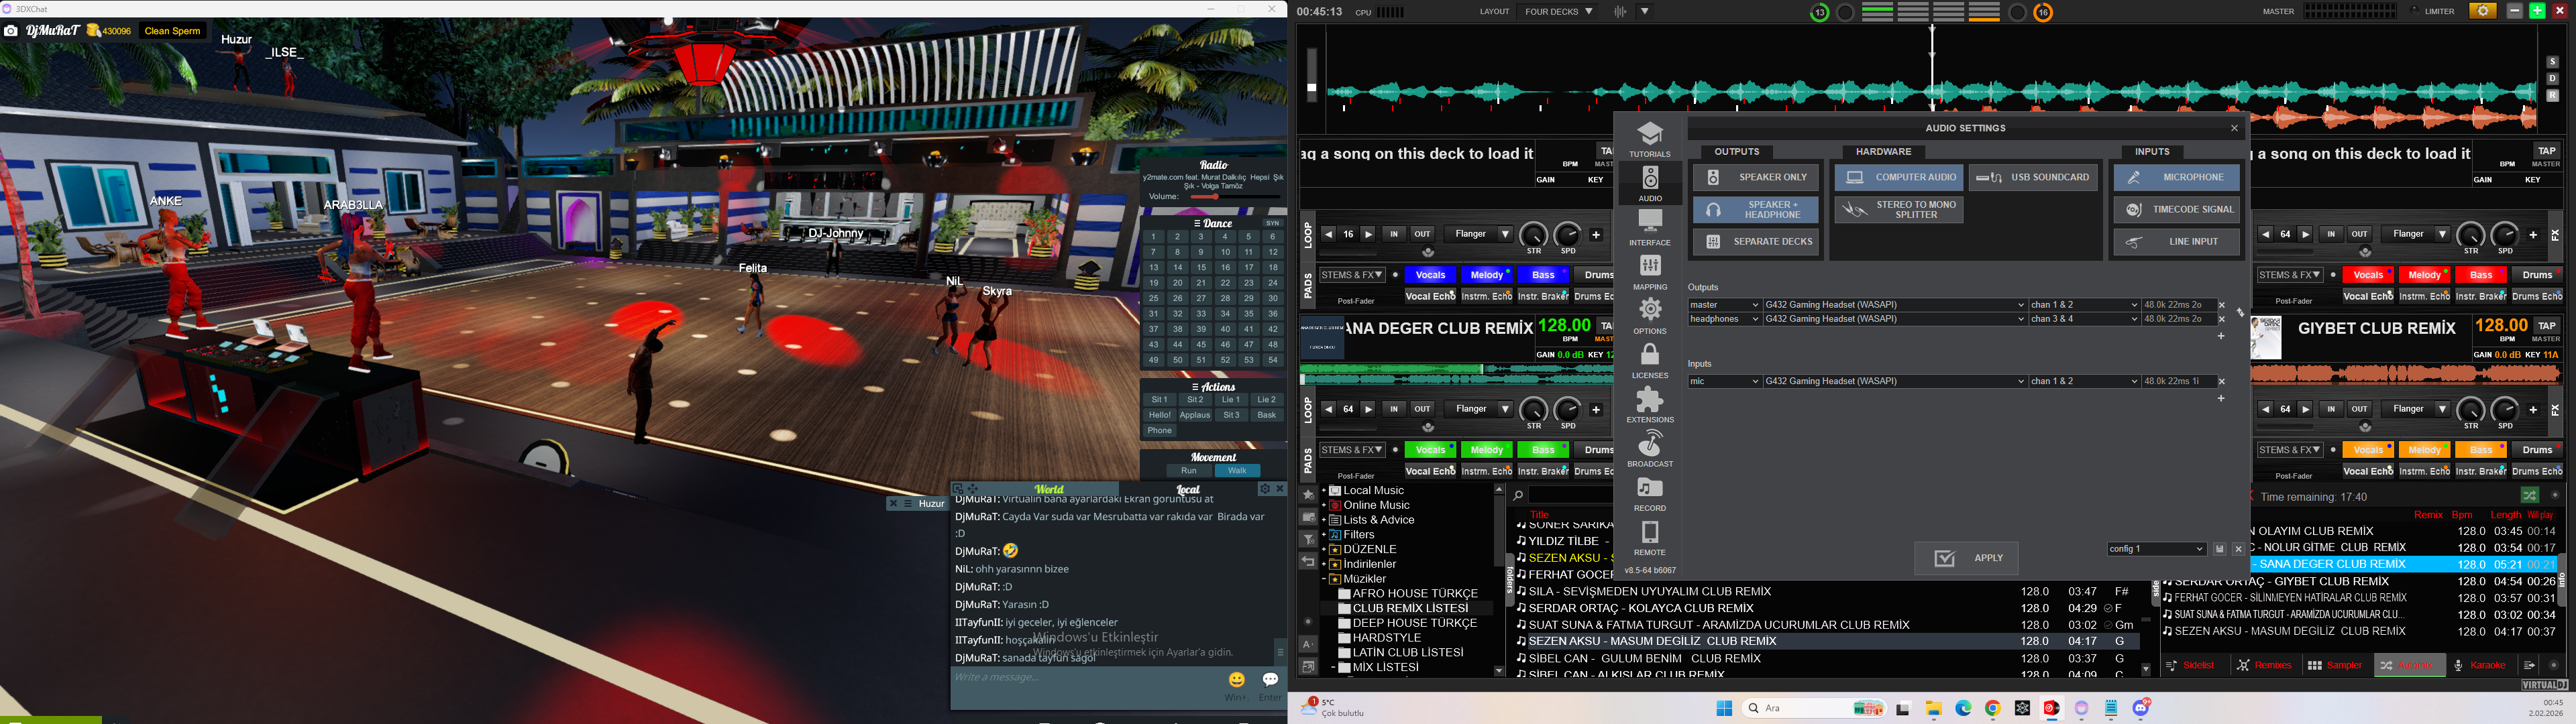Image resolution: width=2576 pixels, height=724 pixels.
Task: Select SERDAR ORTAÇ - KOLAYCA CLUB REMİX track
Action: (x=1641, y=608)
